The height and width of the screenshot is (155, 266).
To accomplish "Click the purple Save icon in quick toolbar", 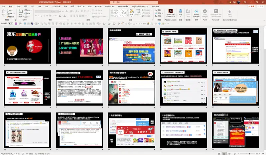I will pyautogui.click(x=16, y=24).
